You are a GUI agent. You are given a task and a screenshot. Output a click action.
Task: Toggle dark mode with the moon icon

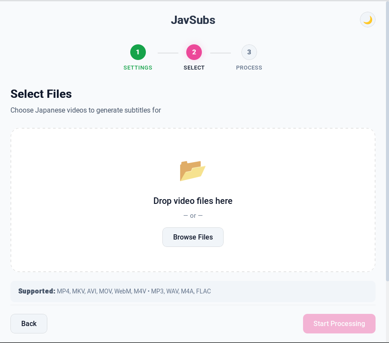point(367,20)
